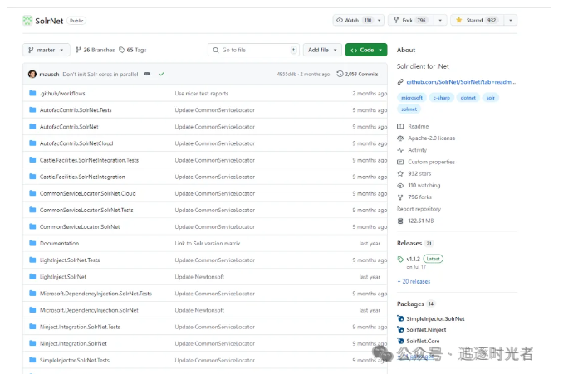The height and width of the screenshot is (374, 583).
Task: Click the SolrNet repository avatar icon
Action: 27,21
